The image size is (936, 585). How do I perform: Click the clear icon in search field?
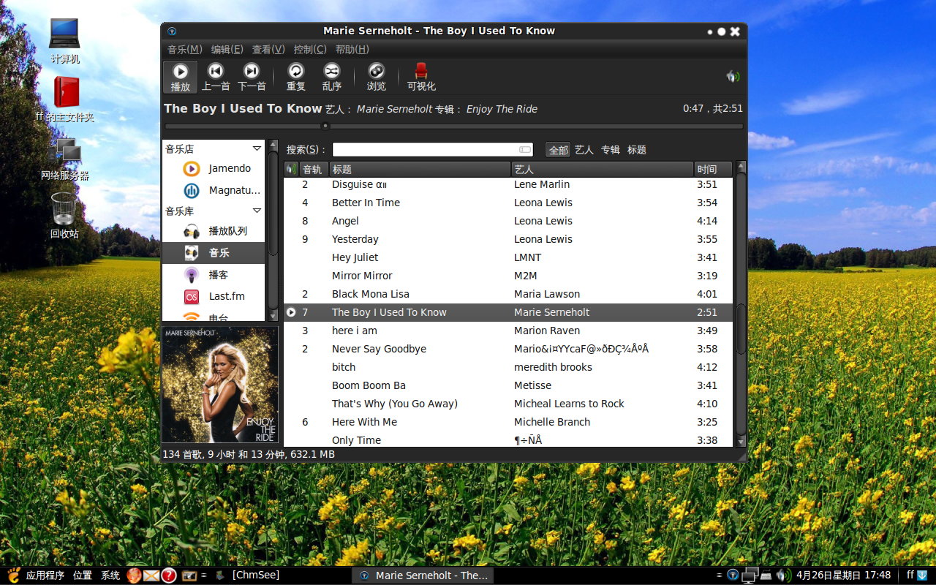525,149
